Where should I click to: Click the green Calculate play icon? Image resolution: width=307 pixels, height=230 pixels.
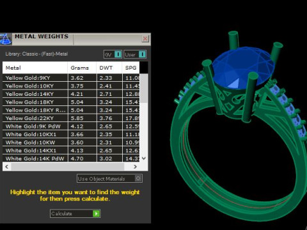[97, 213]
